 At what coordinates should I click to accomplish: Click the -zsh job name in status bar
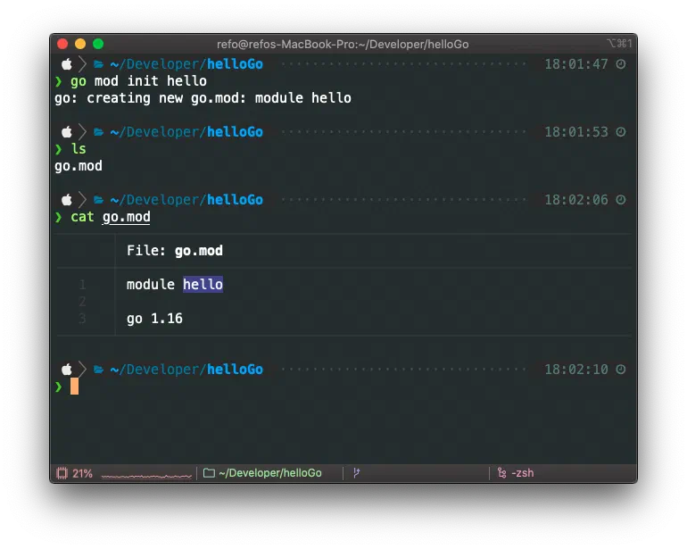522,473
